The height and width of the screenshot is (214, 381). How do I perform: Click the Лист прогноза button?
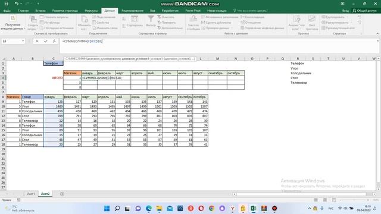point(312,23)
